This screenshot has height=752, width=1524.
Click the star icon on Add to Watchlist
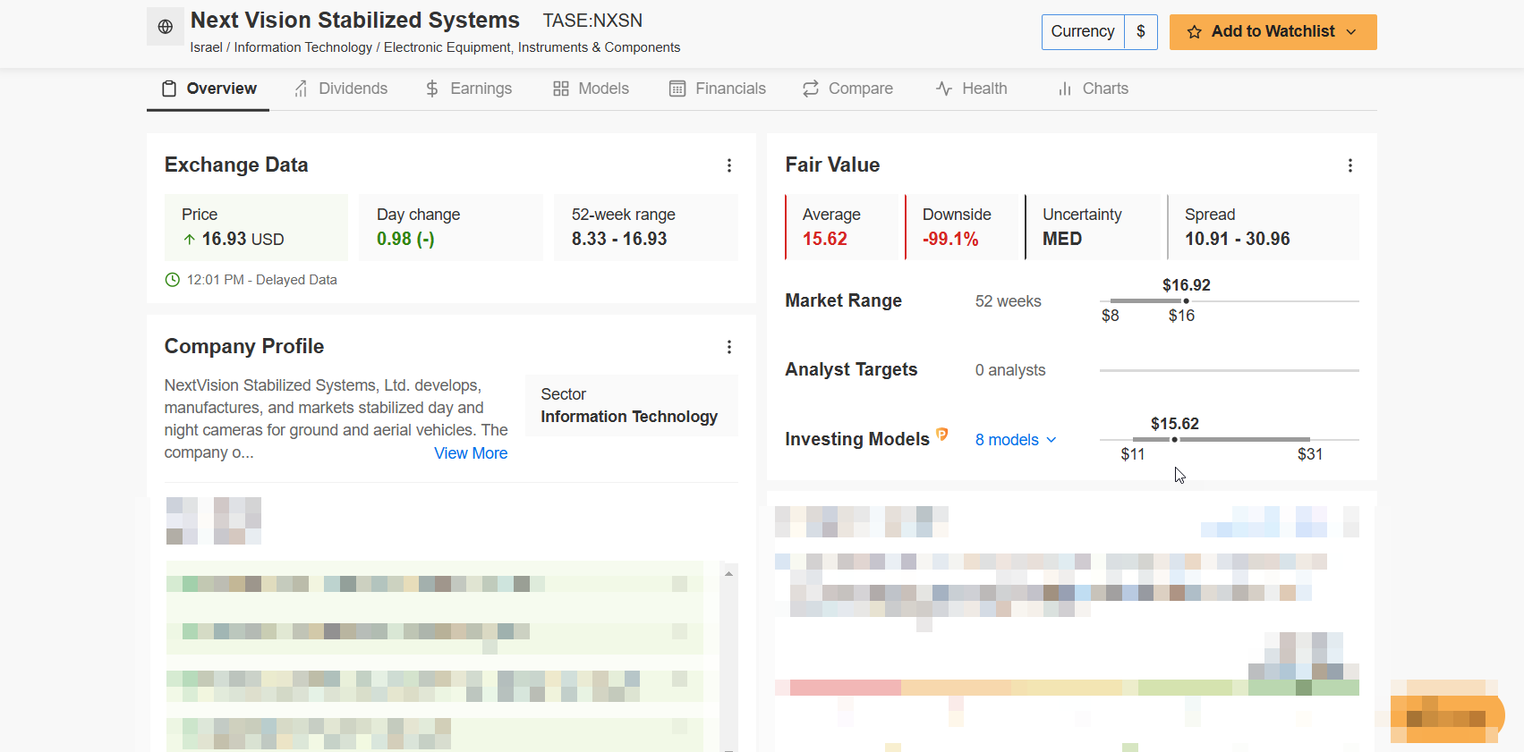1195,32
